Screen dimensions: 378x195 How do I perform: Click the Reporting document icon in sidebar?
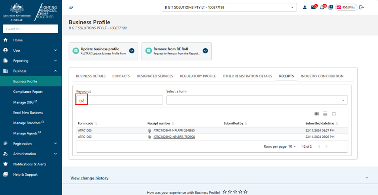click(5, 61)
